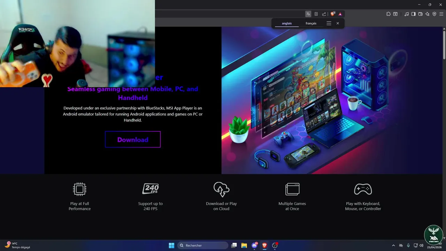
Task: Open the Brave Wallet icon
Action: tap(420, 14)
